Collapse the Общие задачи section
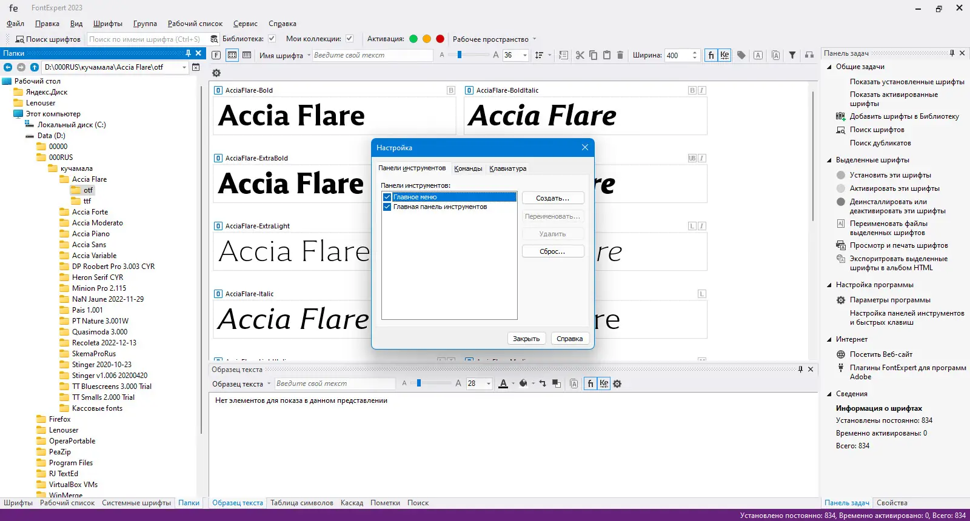Screen dimensions: 970x521 click(829, 67)
